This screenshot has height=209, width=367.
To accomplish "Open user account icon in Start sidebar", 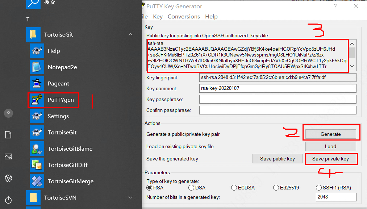I will click(8, 113).
